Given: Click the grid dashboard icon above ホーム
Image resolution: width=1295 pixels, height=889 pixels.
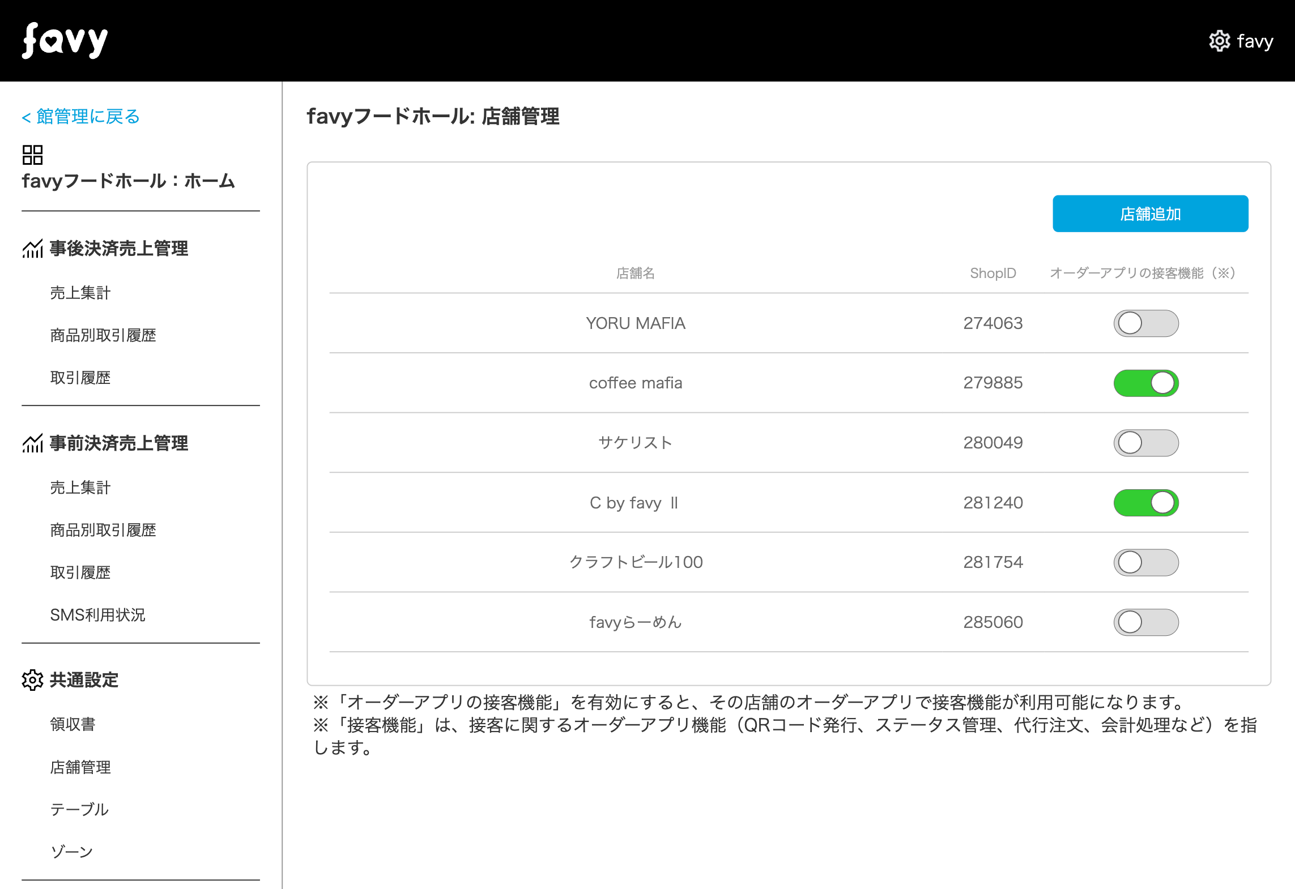Looking at the screenshot, I should point(32,155).
